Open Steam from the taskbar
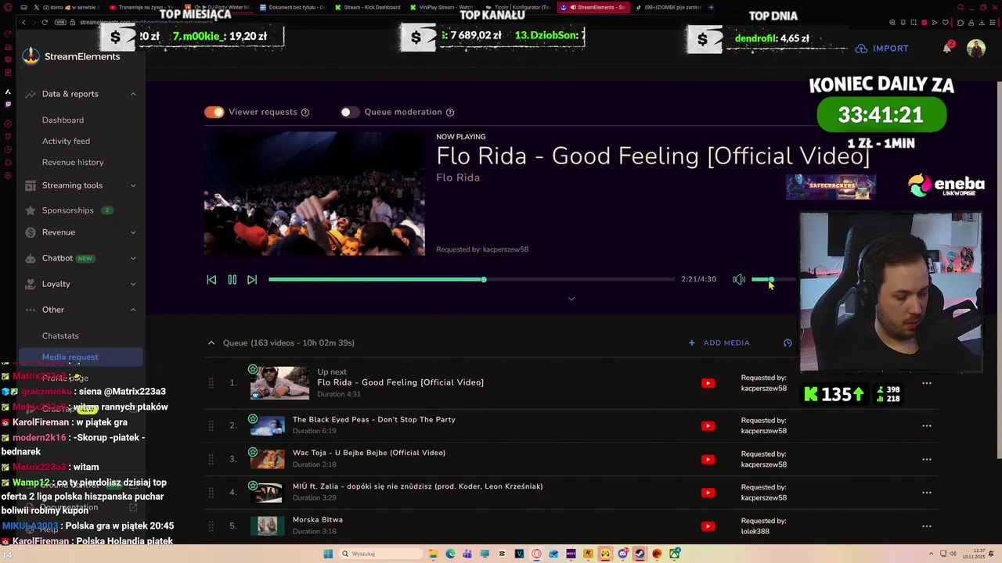This screenshot has width=1002, height=563. (x=640, y=554)
